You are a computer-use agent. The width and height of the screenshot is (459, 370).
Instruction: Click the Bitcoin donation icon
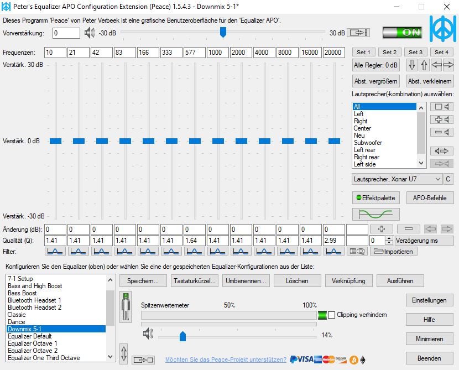tap(353, 359)
